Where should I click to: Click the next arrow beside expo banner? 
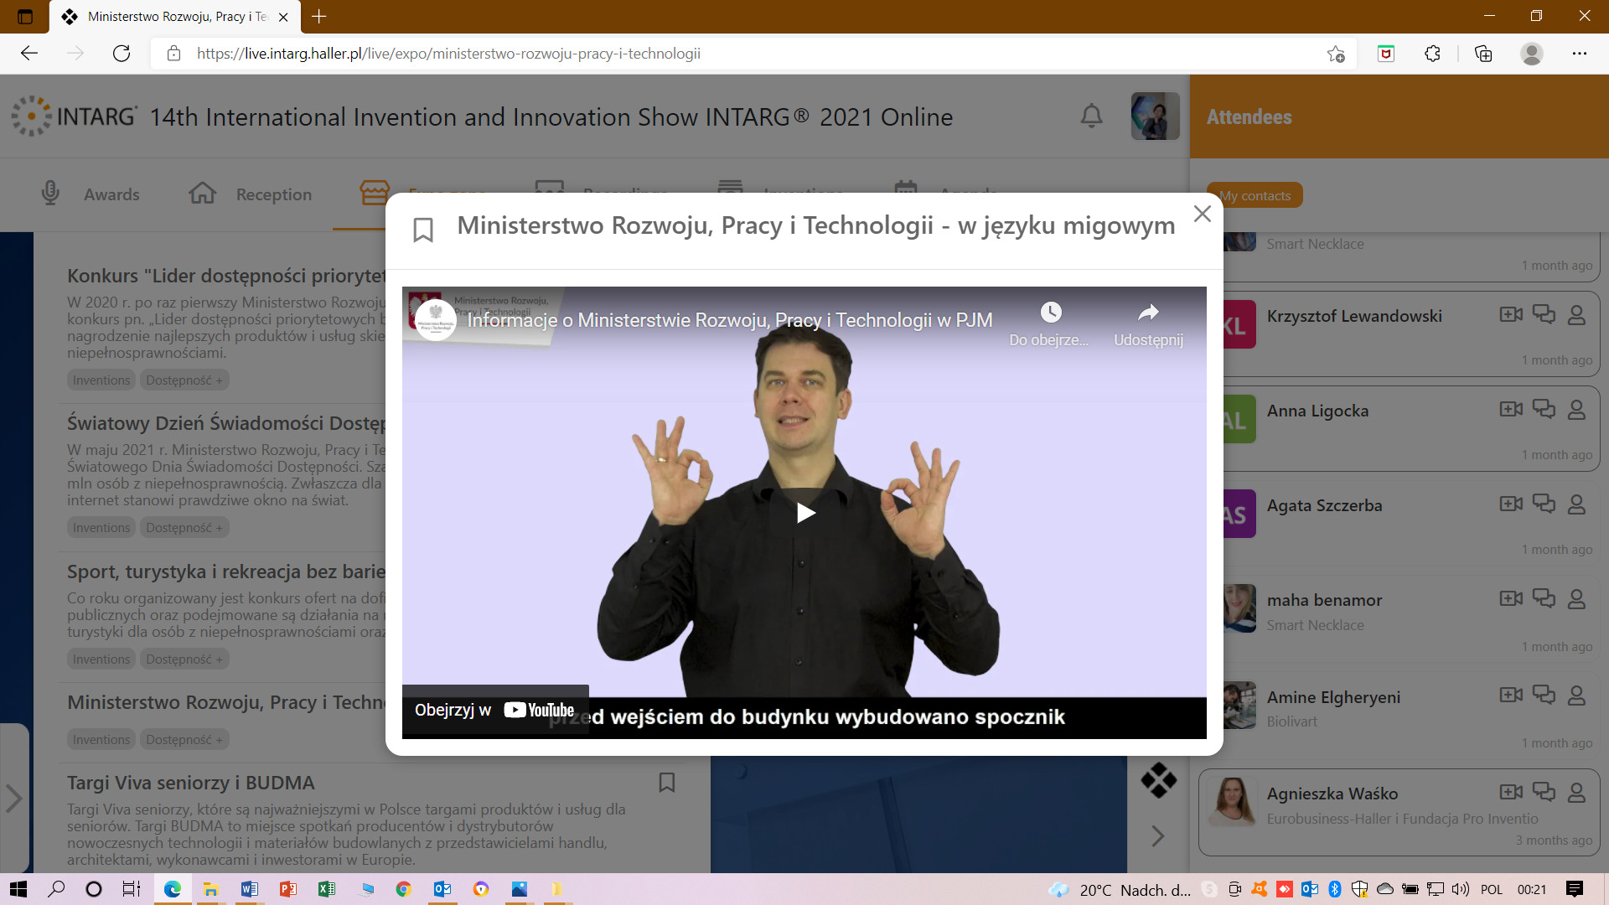(1157, 835)
